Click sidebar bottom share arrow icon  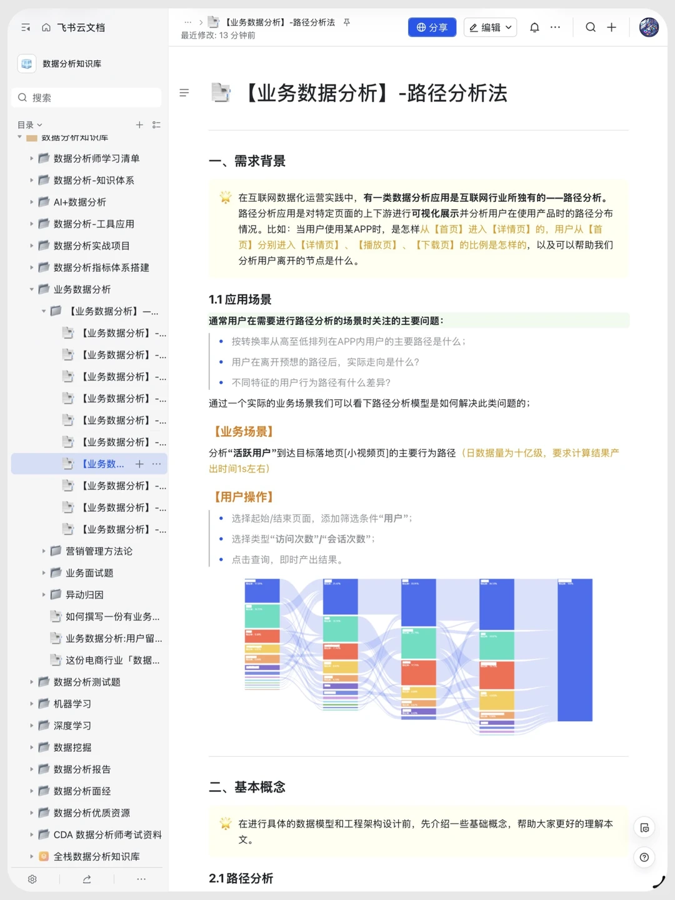pos(87,879)
